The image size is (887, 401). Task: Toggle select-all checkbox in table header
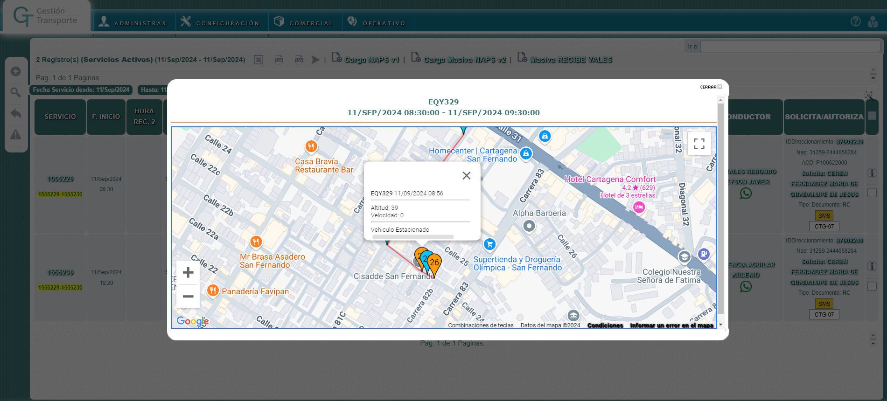(x=872, y=116)
